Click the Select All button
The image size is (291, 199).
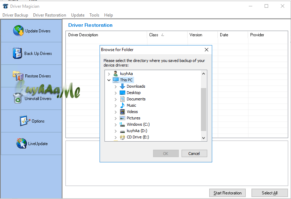pyautogui.click(x=270, y=193)
